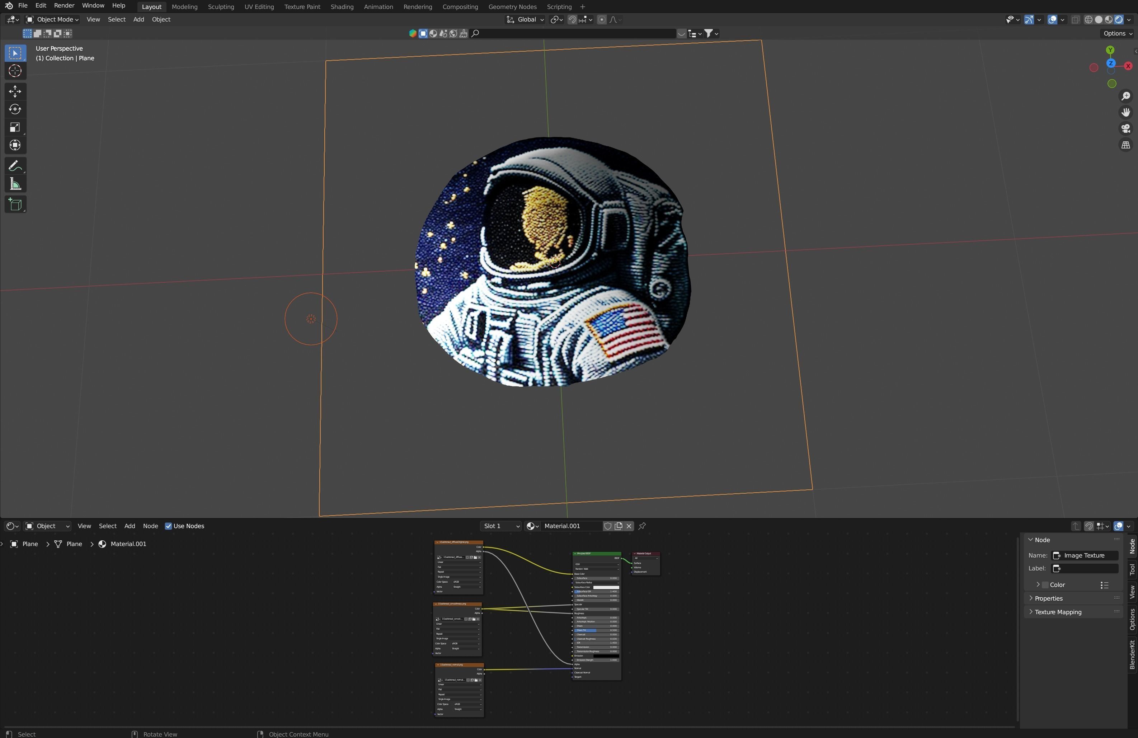The image size is (1138, 738).
Task: Switch to Wireframe viewport shading
Action: click(x=1088, y=20)
